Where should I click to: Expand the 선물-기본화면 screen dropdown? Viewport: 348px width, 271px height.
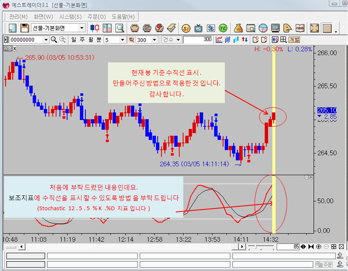[82, 28]
